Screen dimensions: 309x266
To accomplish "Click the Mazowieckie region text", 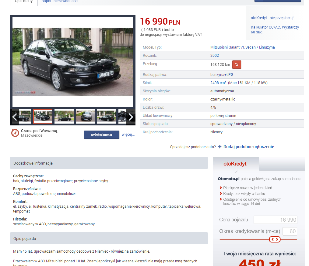I will pos(32,135).
